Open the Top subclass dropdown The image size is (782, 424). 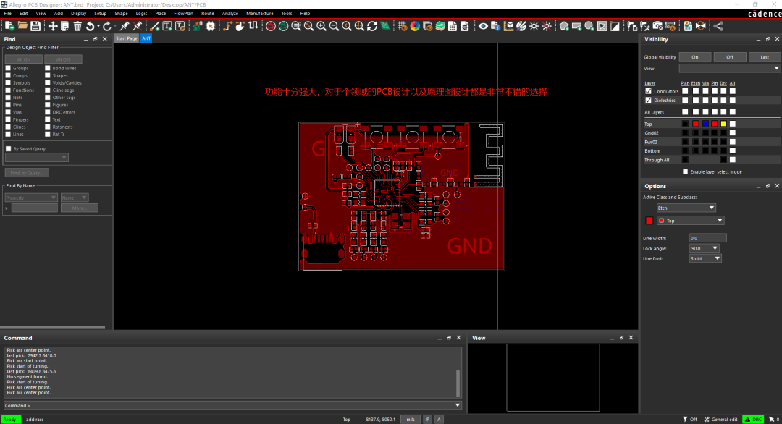691,220
